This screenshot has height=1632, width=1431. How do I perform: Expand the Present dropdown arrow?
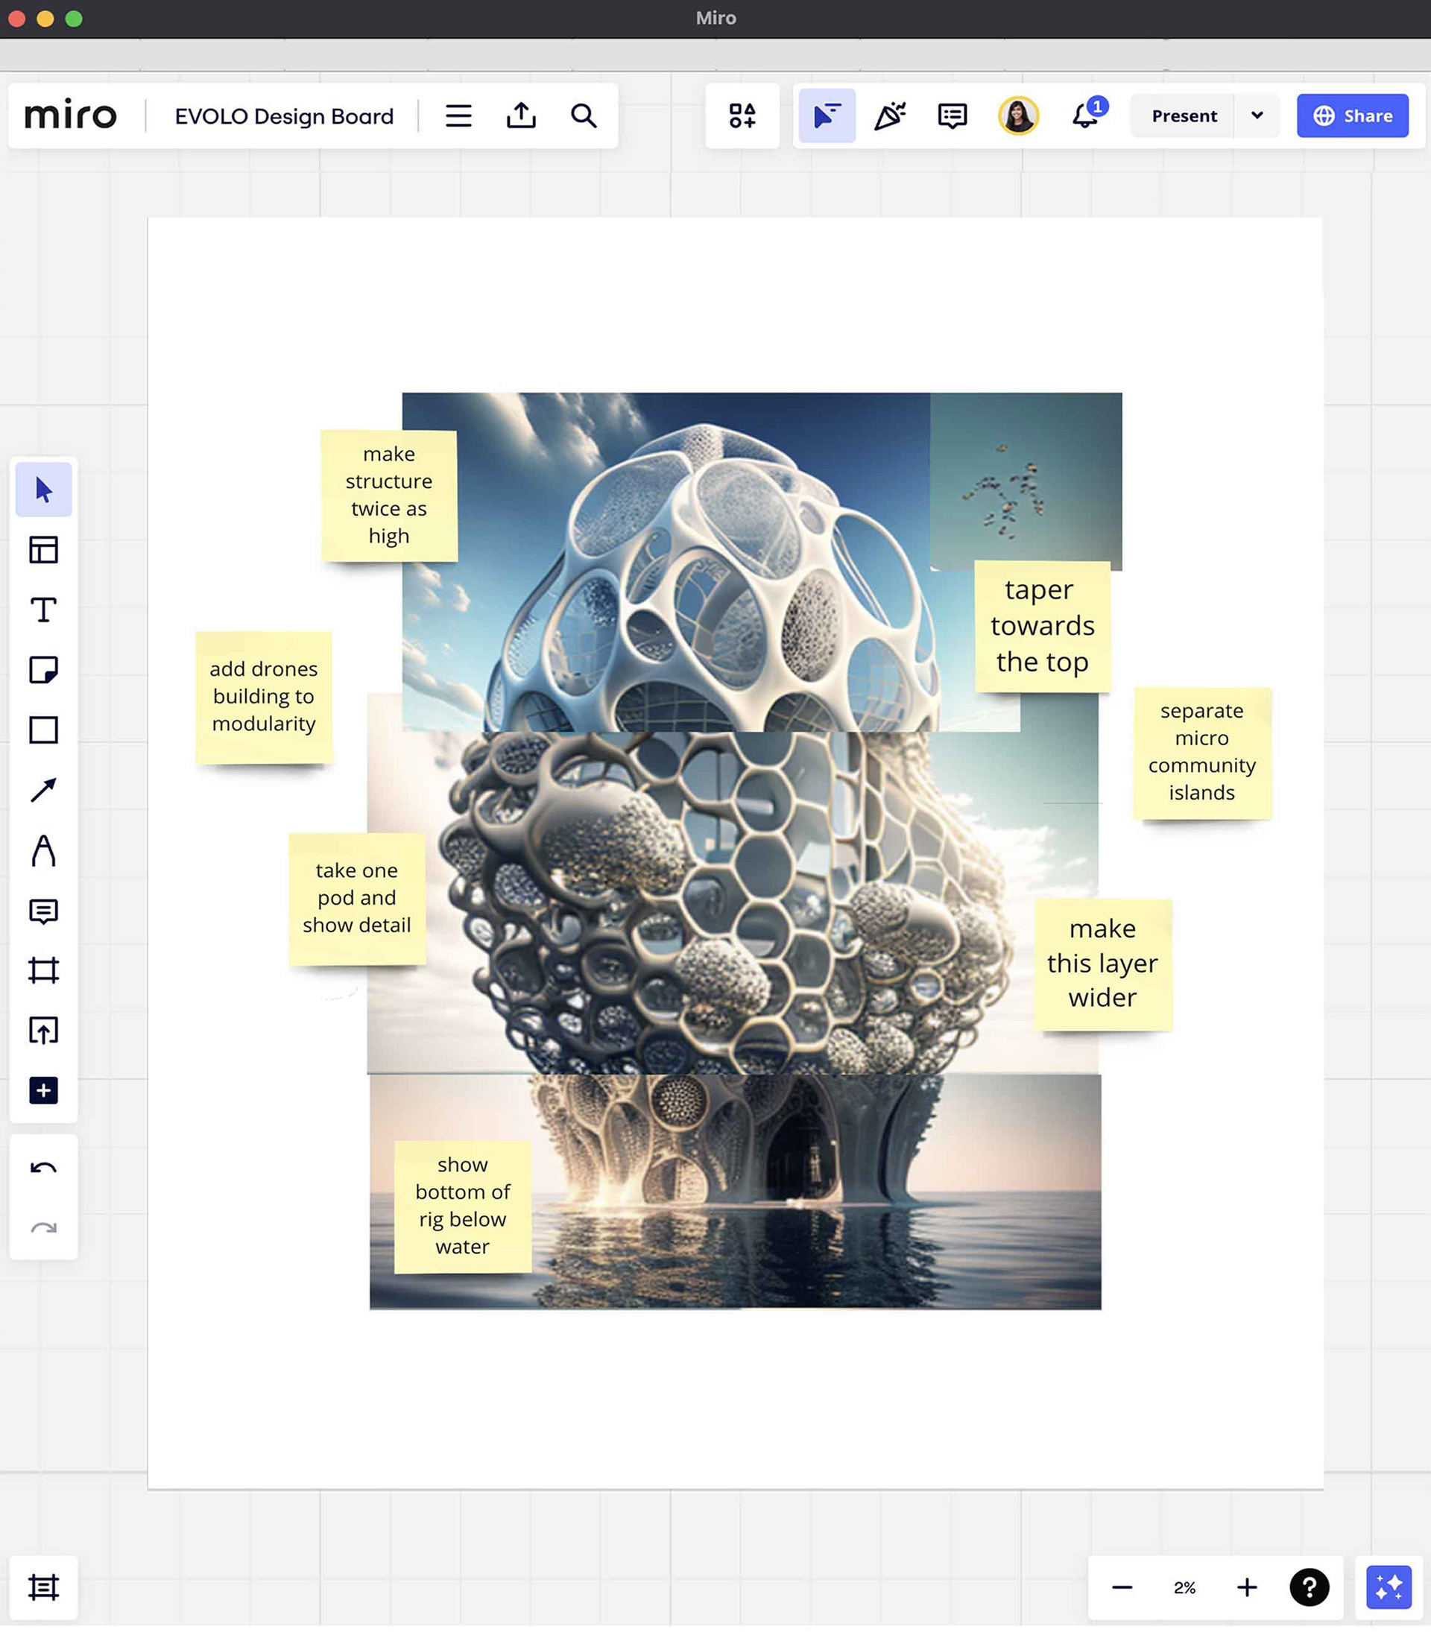click(1257, 116)
